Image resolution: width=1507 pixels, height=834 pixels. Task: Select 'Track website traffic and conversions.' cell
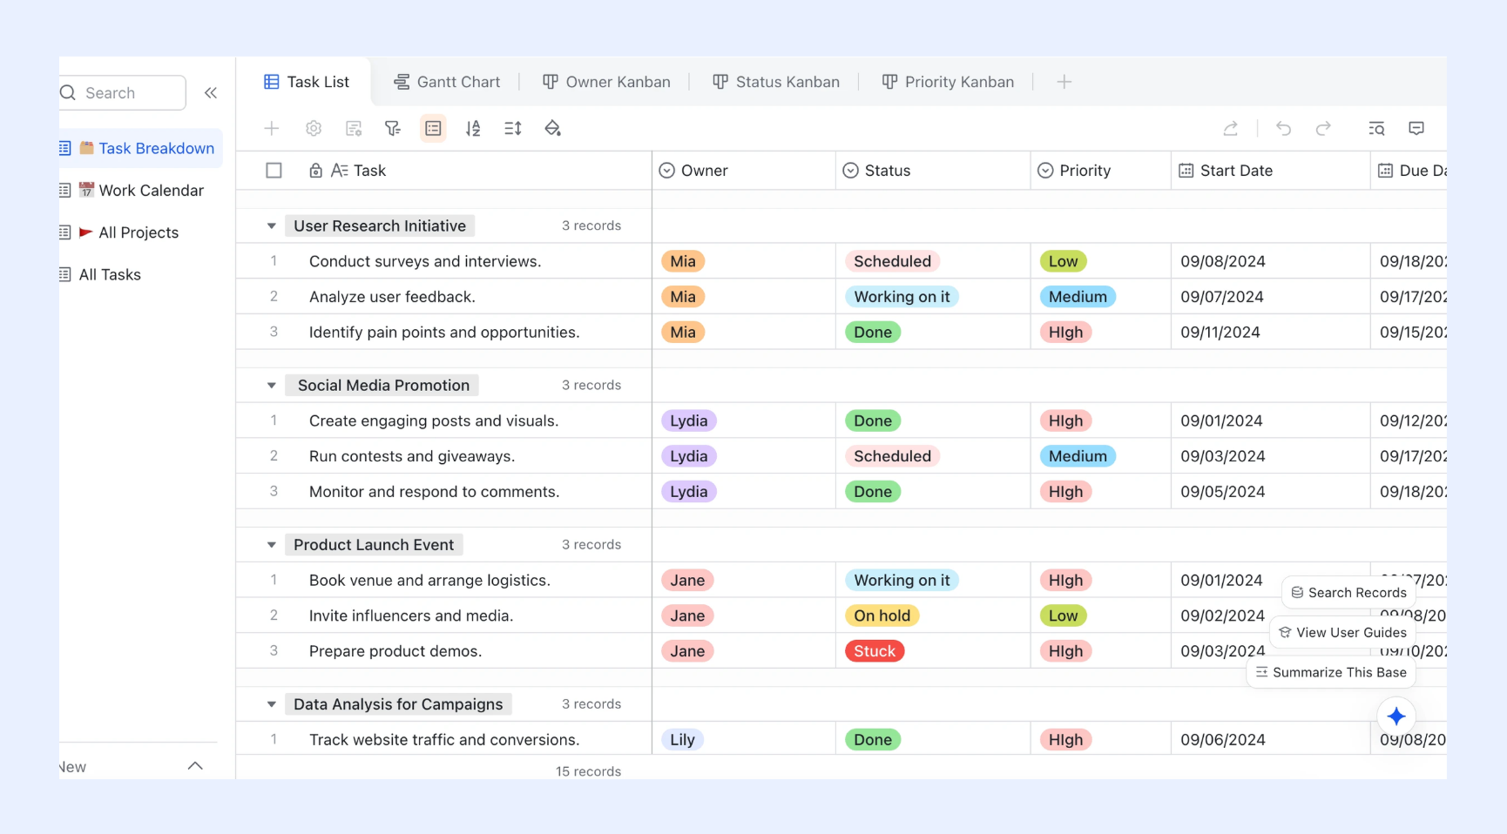coord(444,740)
